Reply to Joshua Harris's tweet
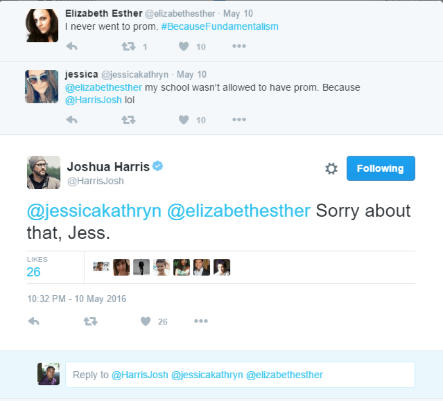 (x=33, y=321)
